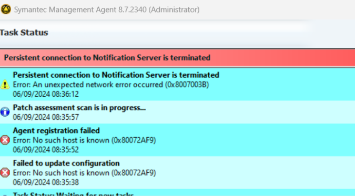Click the No such host error under Agent registration
This screenshot has width=355, height=196.
pos(84,140)
